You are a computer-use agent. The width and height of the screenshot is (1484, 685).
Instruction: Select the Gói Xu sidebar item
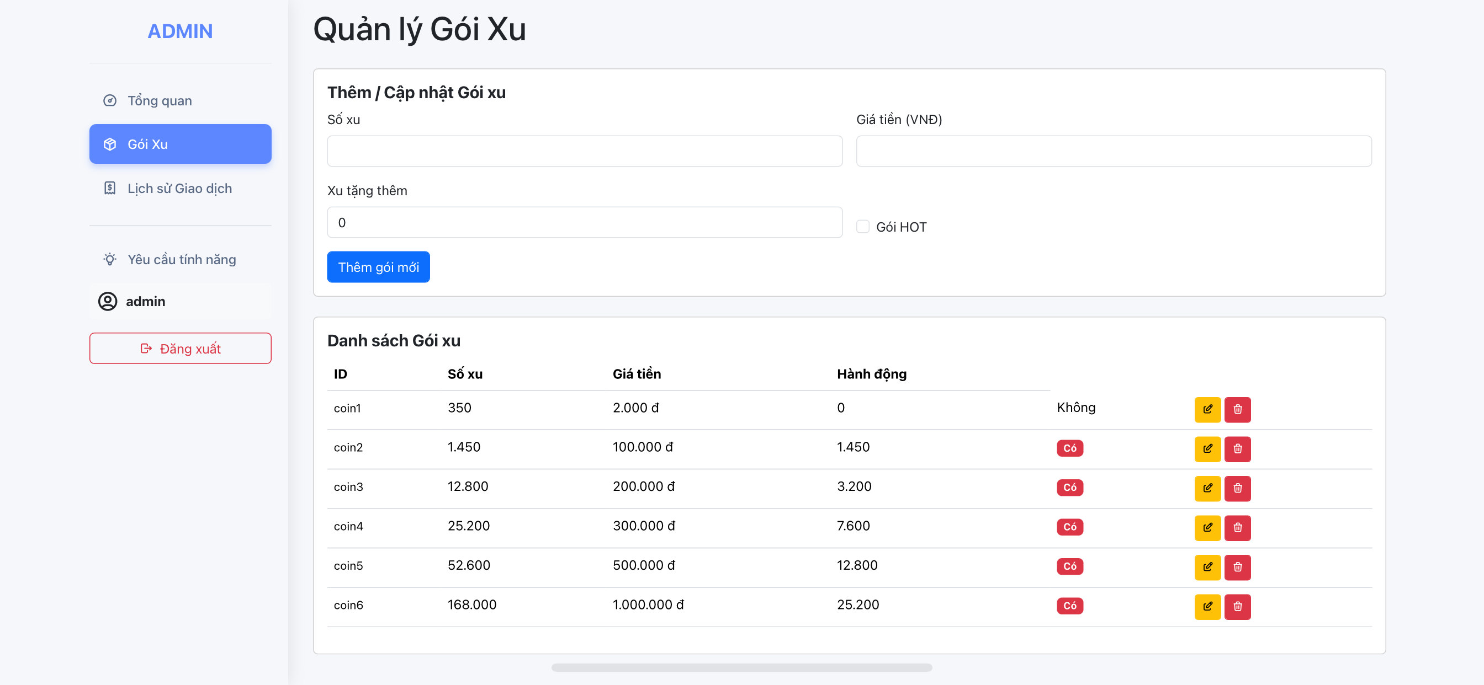click(180, 144)
